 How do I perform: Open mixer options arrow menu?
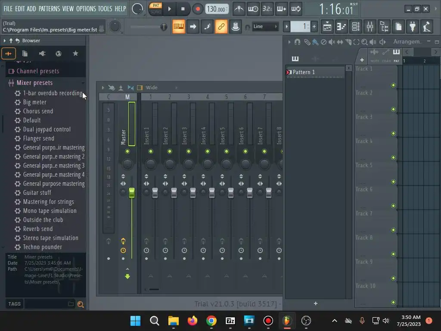(x=102, y=88)
